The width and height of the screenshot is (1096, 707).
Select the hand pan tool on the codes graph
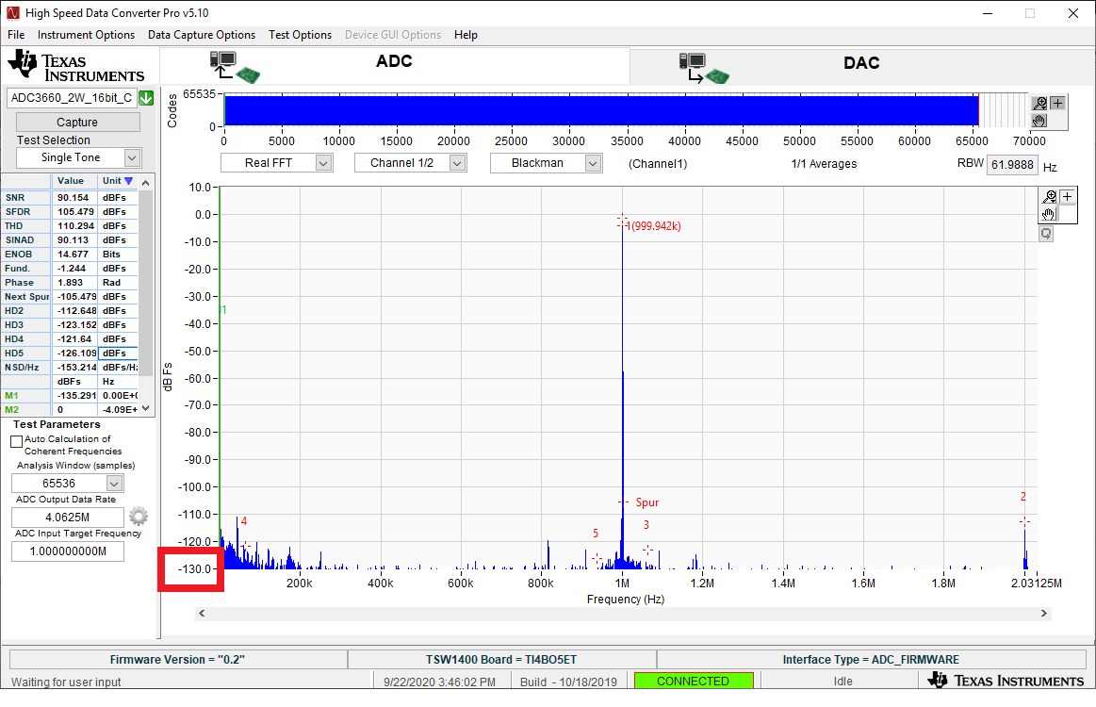[x=1039, y=121]
